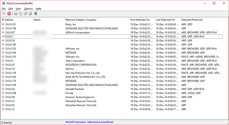Select the 10.0.0.21 IP address text

10,101
